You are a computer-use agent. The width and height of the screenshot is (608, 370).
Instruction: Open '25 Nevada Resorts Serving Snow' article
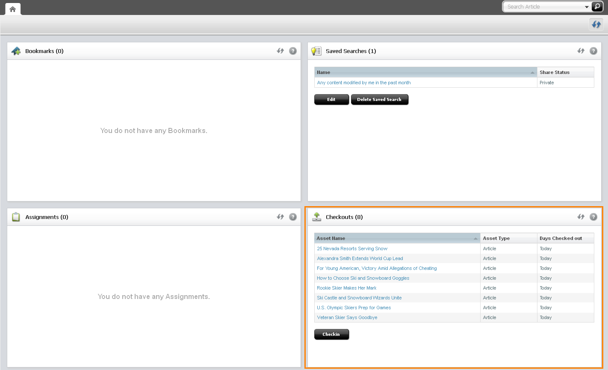click(x=352, y=249)
